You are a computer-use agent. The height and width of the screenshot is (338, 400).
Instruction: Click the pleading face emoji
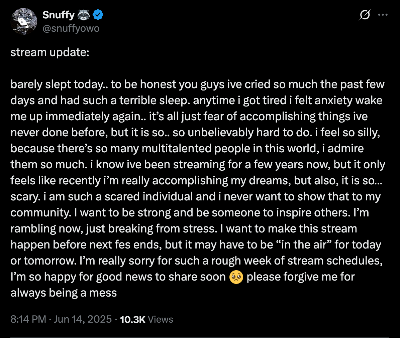point(236,277)
